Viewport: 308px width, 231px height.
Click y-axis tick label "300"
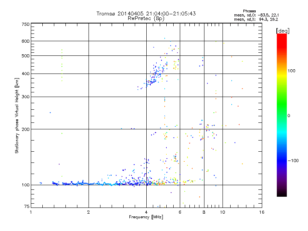[25, 97]
